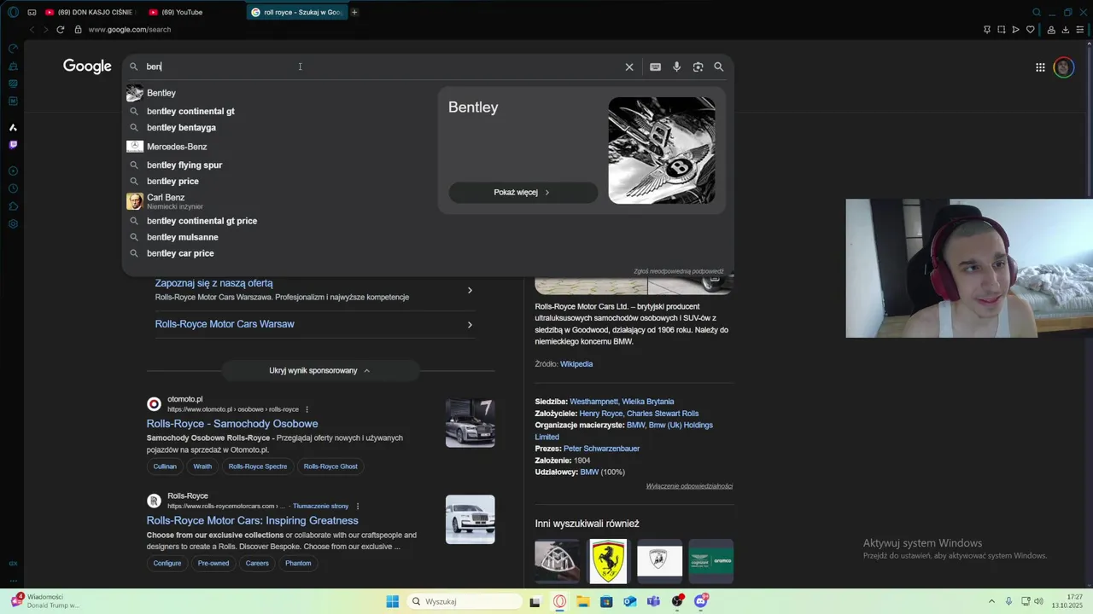The height and width of the screenshot is (614, 1093).
Task: Open the Aria AI icon in sidebar
Action: [13, 127]
